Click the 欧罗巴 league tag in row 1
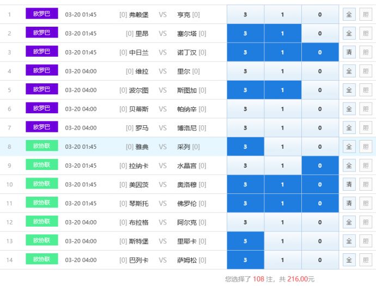Screen dimensions: 376x286 click(x=41, y=14)
